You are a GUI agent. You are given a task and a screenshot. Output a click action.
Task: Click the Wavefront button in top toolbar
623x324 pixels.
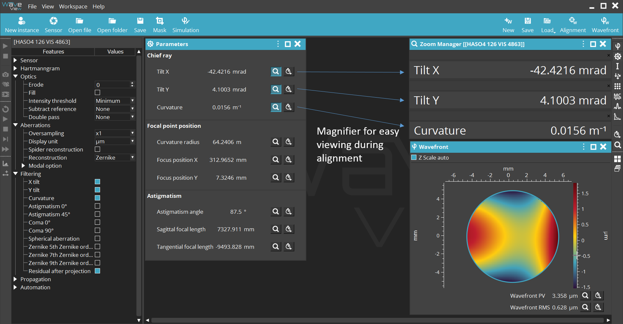(x=605, y=25)
